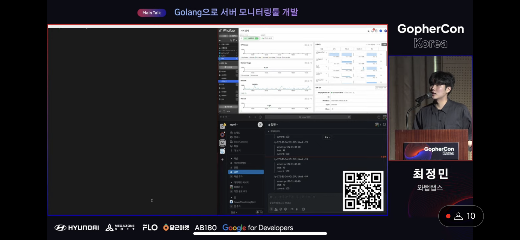The width and height of the screenshot is (520, 240).
Task: Open Slack history clock icon
Action: (x=260, y=117)
